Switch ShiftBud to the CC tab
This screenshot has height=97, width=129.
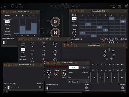click(84, 67)
